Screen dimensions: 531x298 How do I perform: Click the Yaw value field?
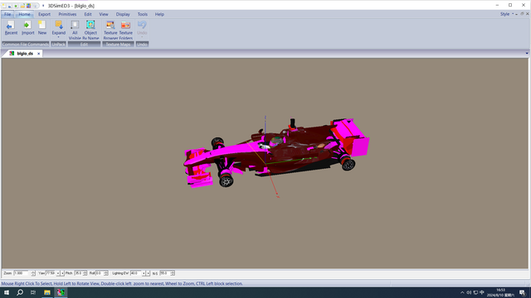pyautogui.click(x=50, y=273)
